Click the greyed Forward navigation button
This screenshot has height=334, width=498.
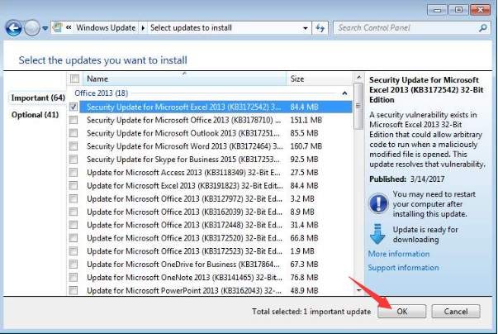click(x=31, y=28)
